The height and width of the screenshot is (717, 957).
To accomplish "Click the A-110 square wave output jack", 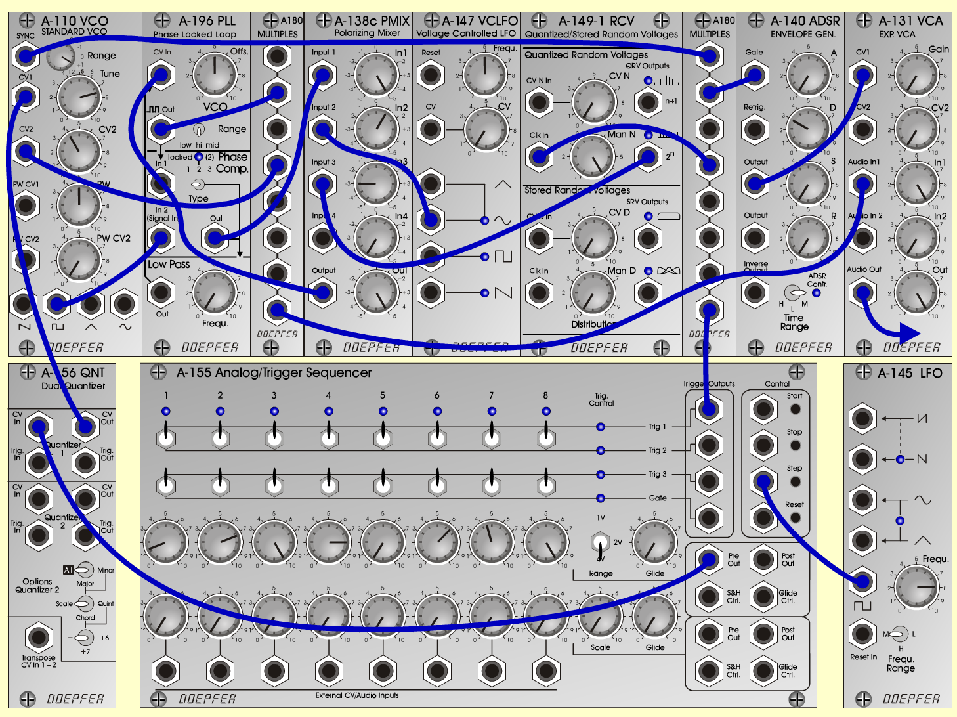I will [x=57, y=303].
